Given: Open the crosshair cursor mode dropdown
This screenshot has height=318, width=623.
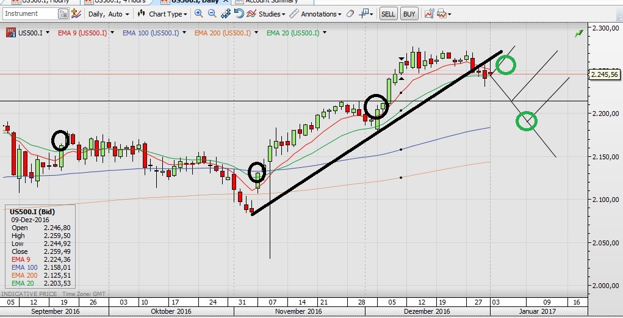Looking at the screenshot, I should tap(366, 14).
